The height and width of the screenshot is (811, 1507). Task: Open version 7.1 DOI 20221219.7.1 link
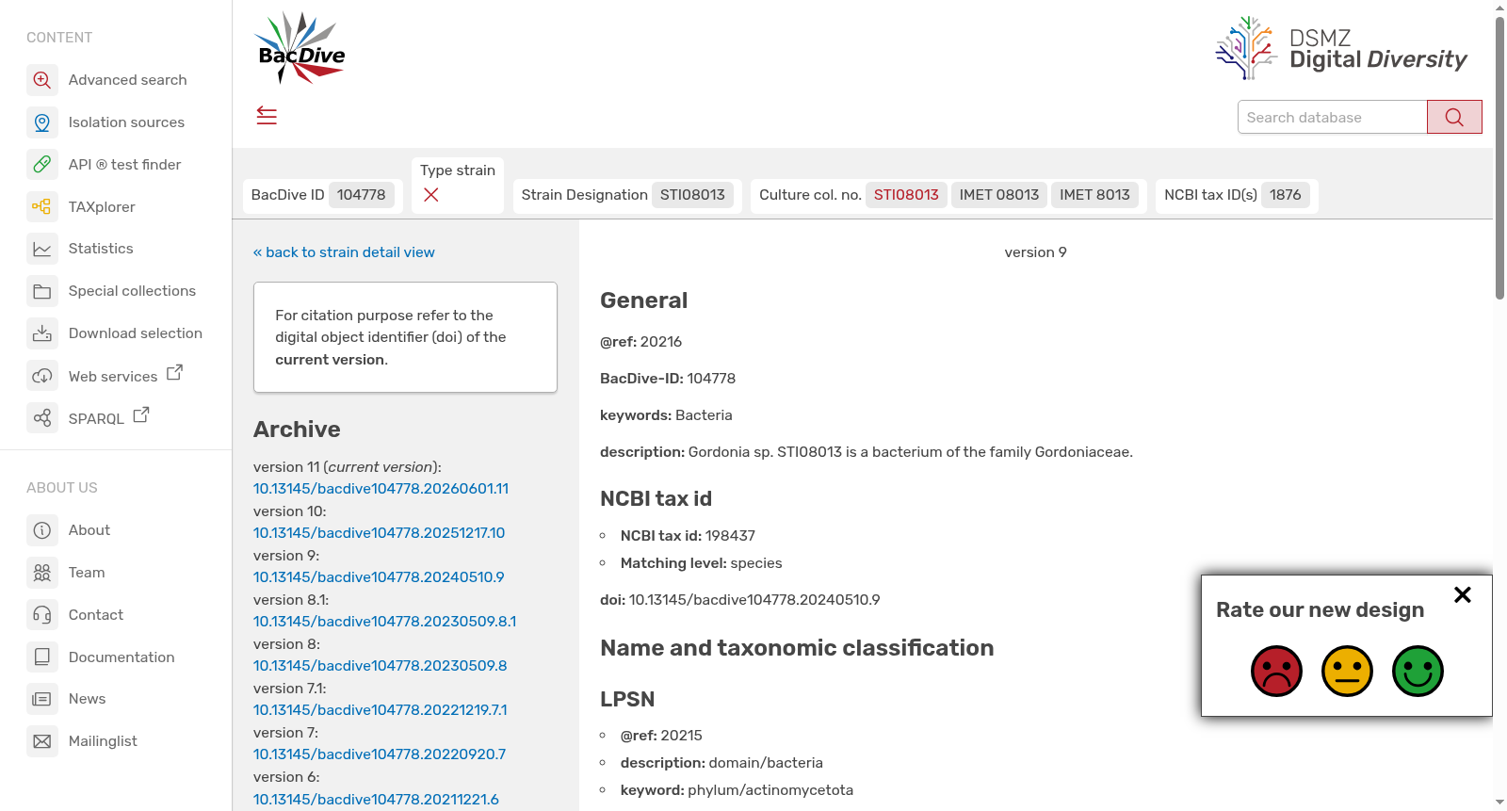tap(380, 710)
